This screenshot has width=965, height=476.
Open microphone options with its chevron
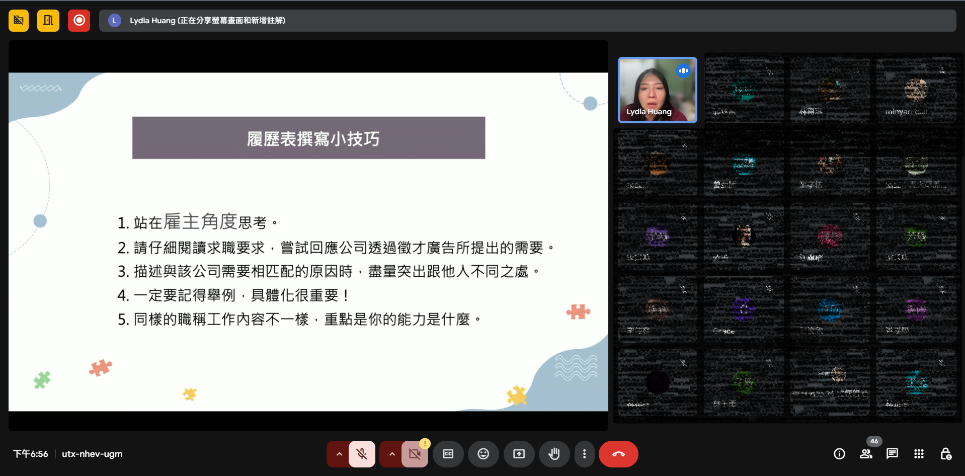pyautogui.click(x=339, y=454)
